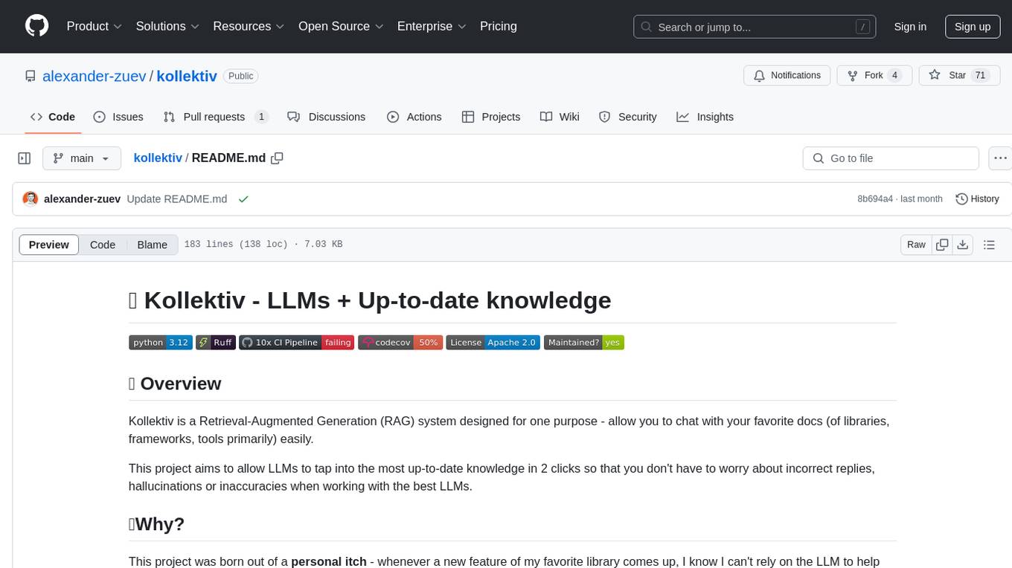Click the 183 lines file info text
The image size is (1012, 568).
[263, 245]
